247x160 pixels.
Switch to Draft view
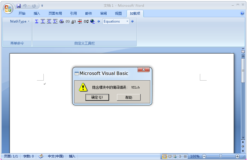point(185,156)
